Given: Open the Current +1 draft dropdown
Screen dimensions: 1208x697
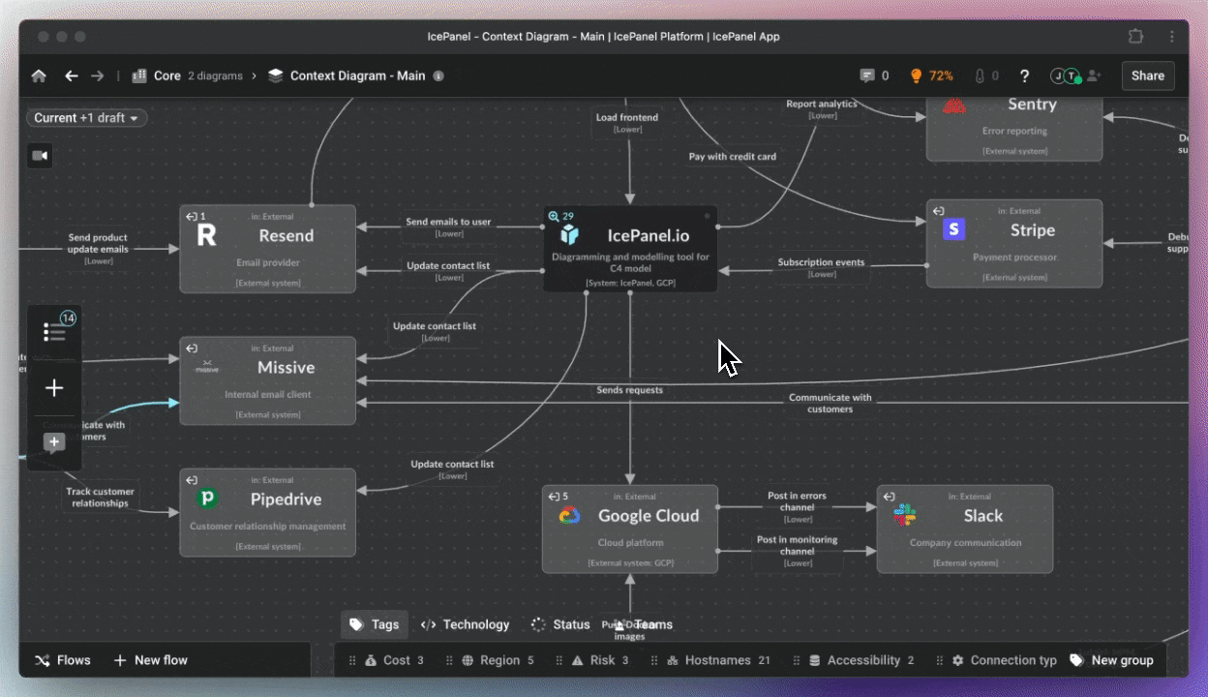Looking at the screenshot, I should (87, 118).
